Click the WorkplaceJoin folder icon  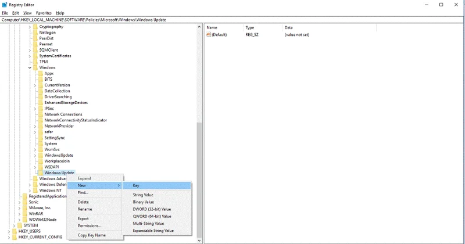pos(41,162)
